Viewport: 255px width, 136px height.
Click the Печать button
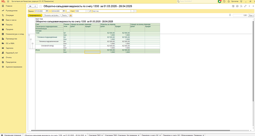(64, 15)
